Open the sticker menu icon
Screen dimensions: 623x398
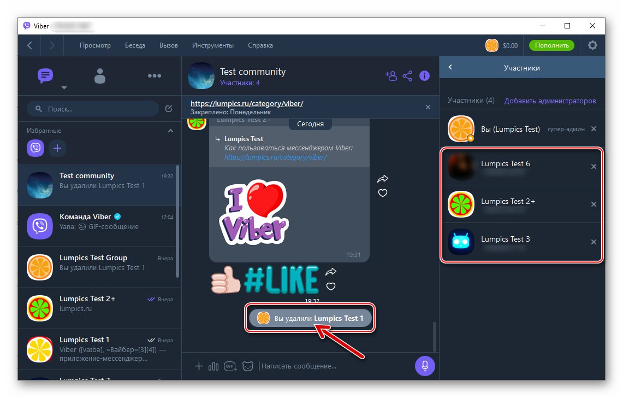[248, 366]
